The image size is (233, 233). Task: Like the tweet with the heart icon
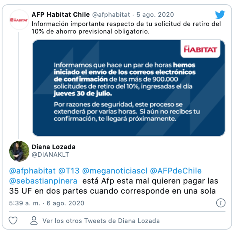pyautogui.click(x=13, y=220)
